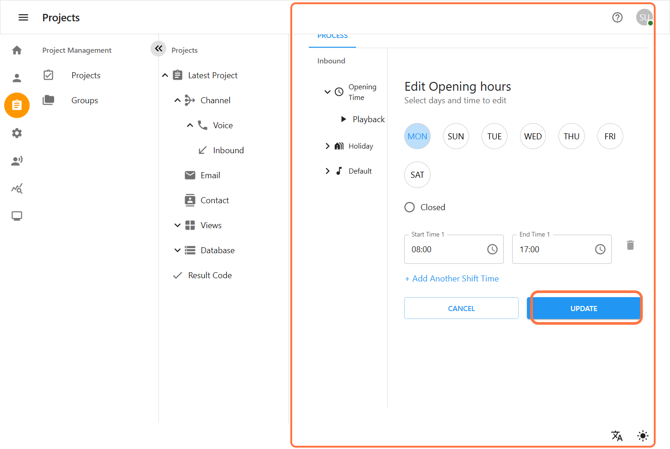
Task: Expand the Database tree node
Action: [x=177, y=250]
